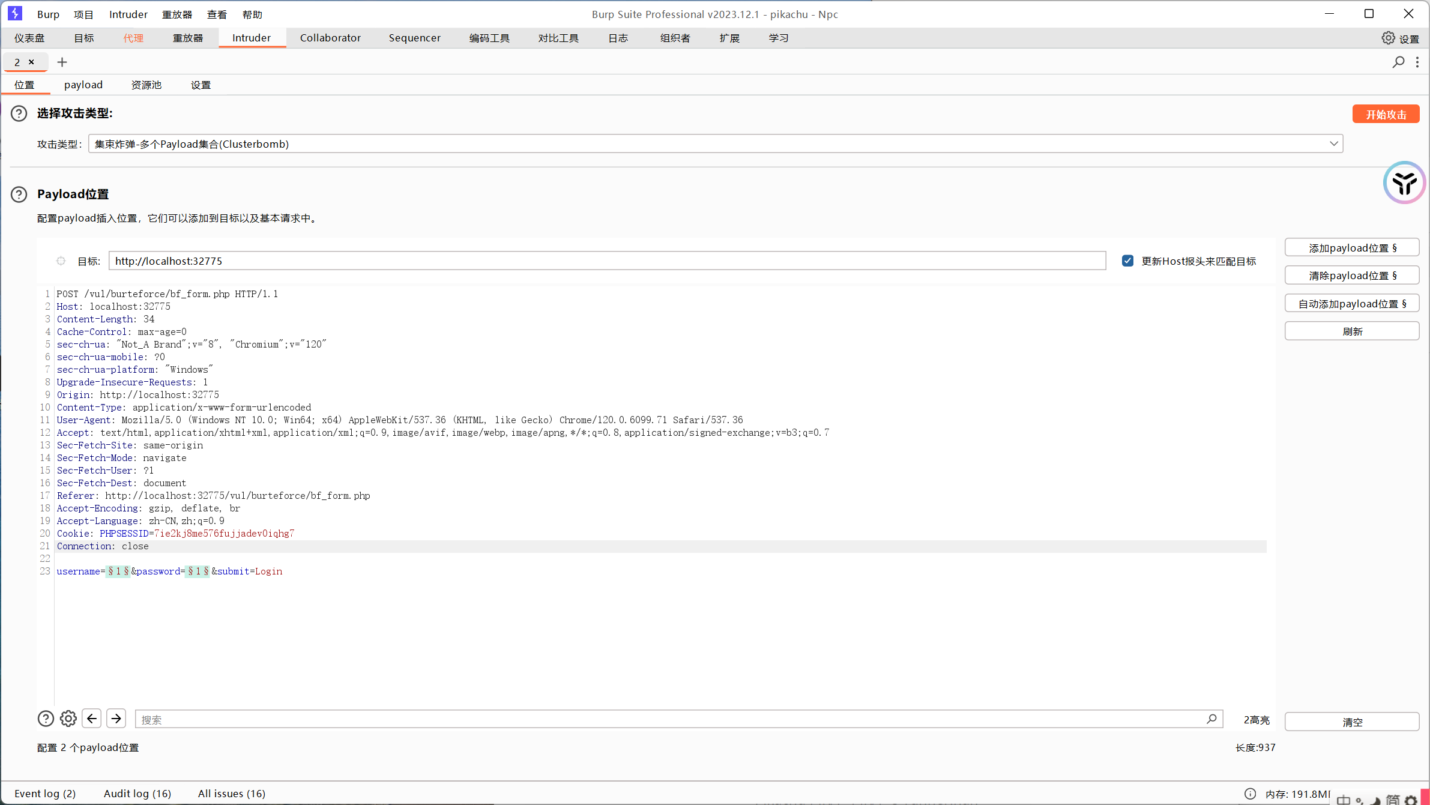
Task: Go to next search match arrow
Action: (x=116, y=719)
